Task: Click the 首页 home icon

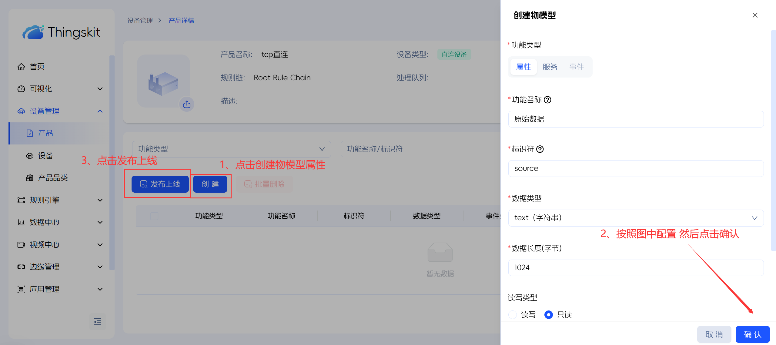Action: click(21, 67)
